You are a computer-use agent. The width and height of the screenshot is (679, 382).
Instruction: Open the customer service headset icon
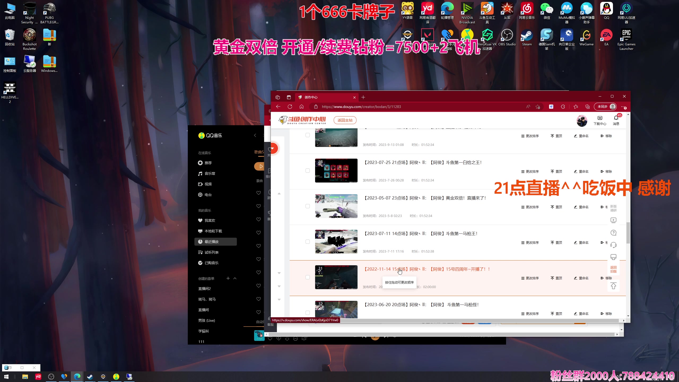[613, 245]
